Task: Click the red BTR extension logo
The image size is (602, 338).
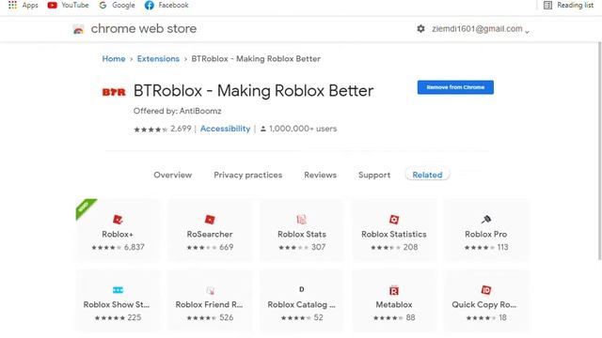Action: [x=114, y=92]
